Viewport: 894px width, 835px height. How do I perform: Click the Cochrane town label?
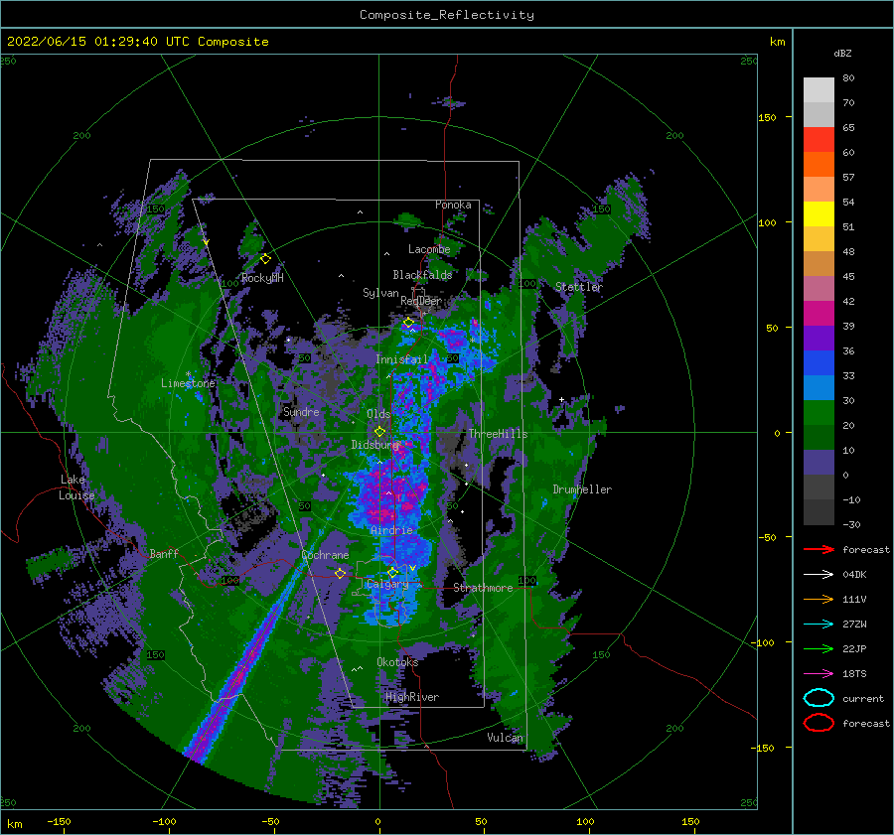click(325, 555)
